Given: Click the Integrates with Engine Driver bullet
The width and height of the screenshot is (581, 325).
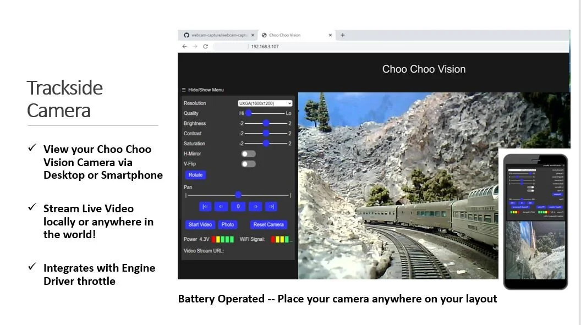Looking at the screenshot, I should 99,274.
